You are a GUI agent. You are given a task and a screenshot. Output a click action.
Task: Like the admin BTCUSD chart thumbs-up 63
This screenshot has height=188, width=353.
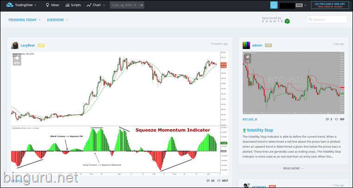[x=247, y=59]
